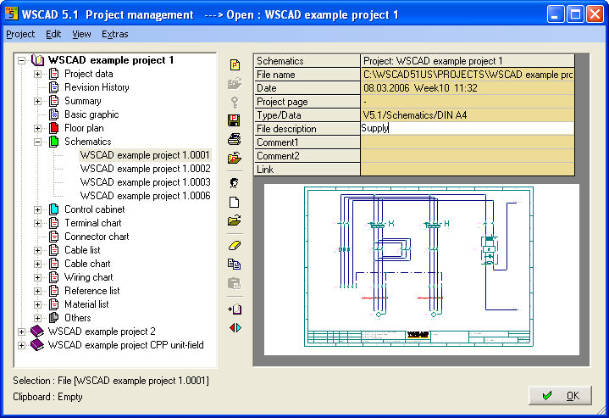Open the View menu
This screenshot has height=418, width=609.
tap(81, 34)
